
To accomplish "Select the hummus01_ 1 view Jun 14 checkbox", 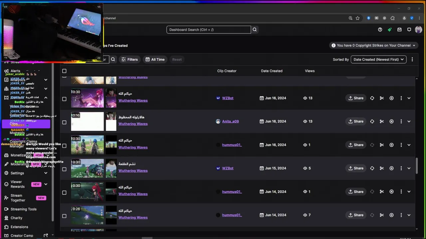I will pyautogui.click(x=64, y=193).
